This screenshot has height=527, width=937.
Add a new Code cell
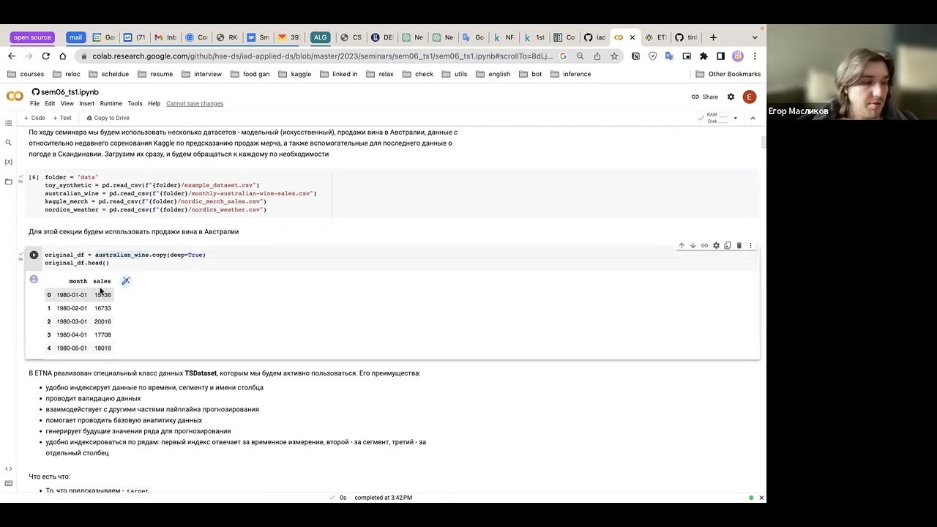(34, 118)
